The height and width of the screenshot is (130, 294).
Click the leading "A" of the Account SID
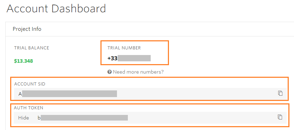pyautogui.click(x=20, y=94)
